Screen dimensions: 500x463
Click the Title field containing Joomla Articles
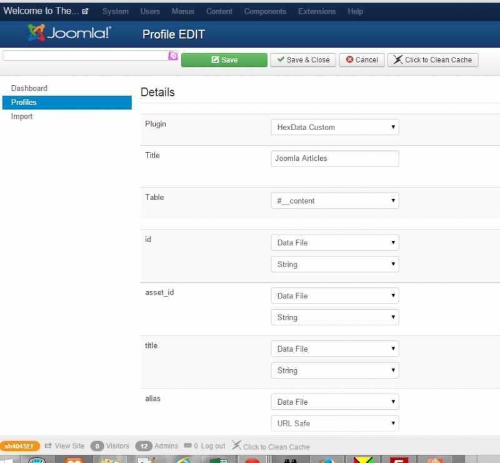335,158
